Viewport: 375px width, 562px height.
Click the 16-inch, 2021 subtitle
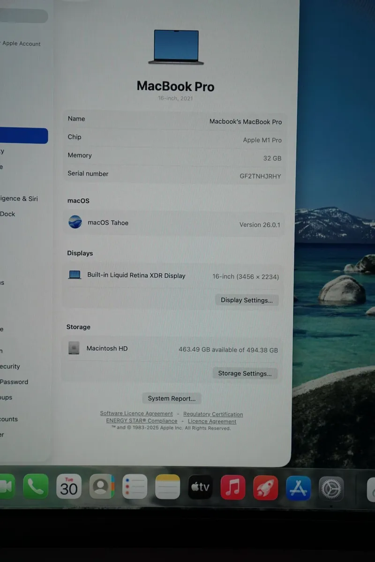click(x=175, y=98)
